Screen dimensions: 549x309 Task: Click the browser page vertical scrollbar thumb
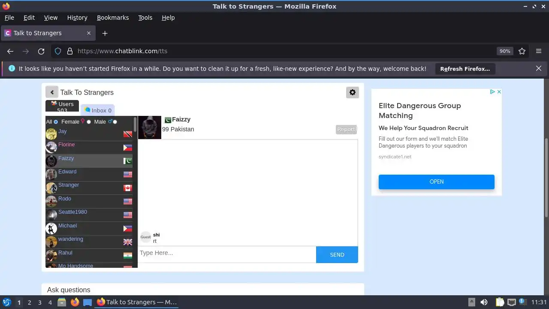click(546, 178)
